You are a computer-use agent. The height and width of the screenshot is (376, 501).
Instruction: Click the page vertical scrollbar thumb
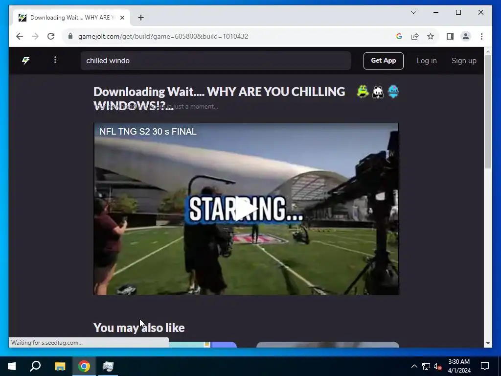[488, 112]
